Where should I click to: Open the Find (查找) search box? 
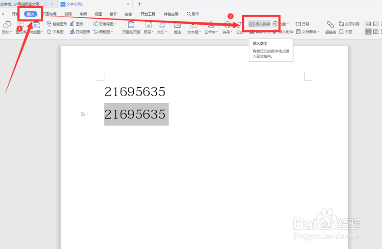[193, 14]
